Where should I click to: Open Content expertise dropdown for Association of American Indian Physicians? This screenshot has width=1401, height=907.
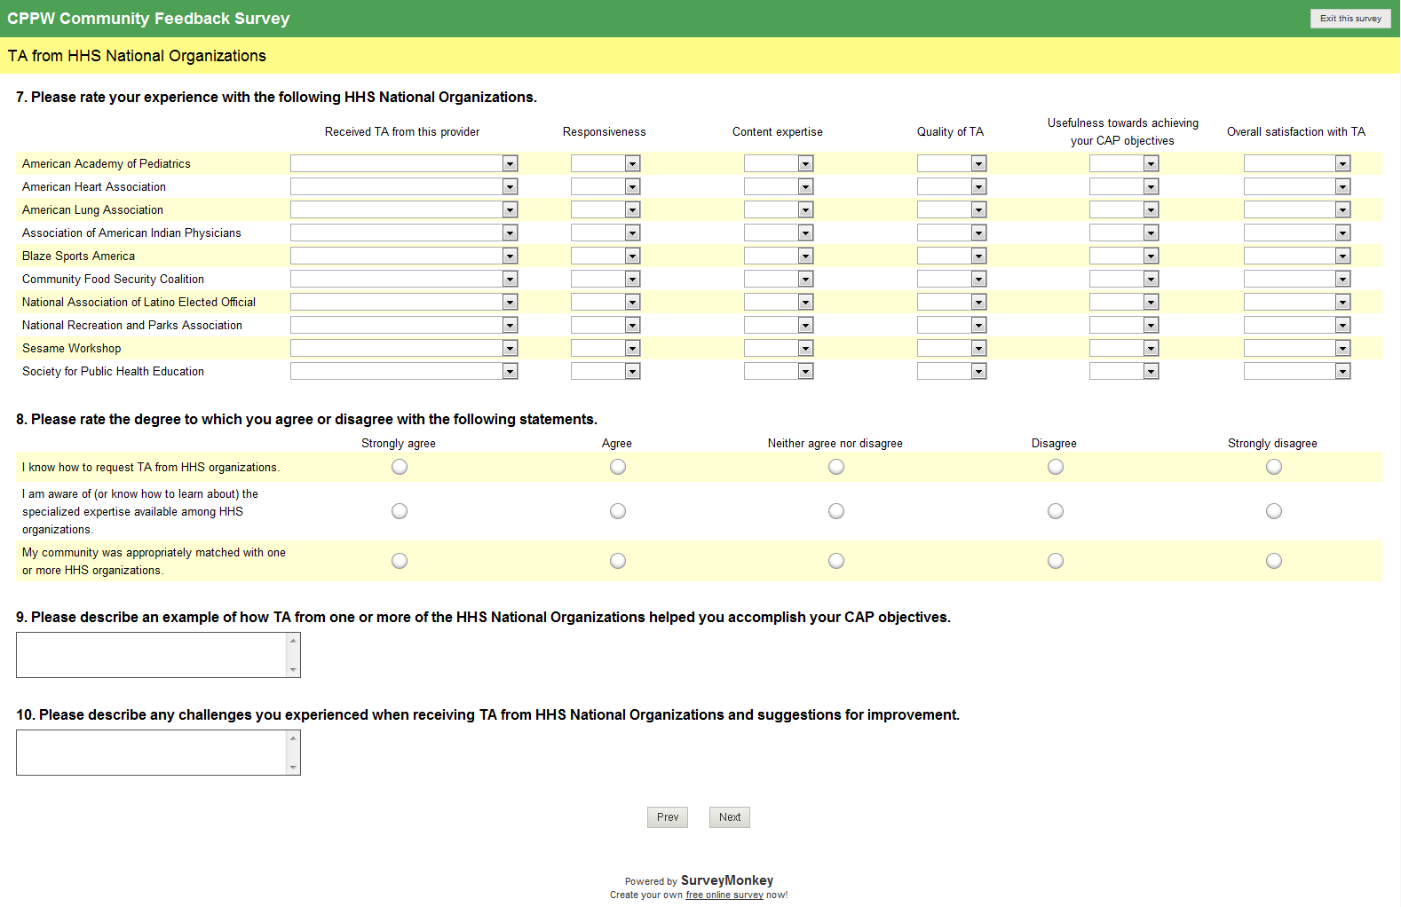pos(778,233)
